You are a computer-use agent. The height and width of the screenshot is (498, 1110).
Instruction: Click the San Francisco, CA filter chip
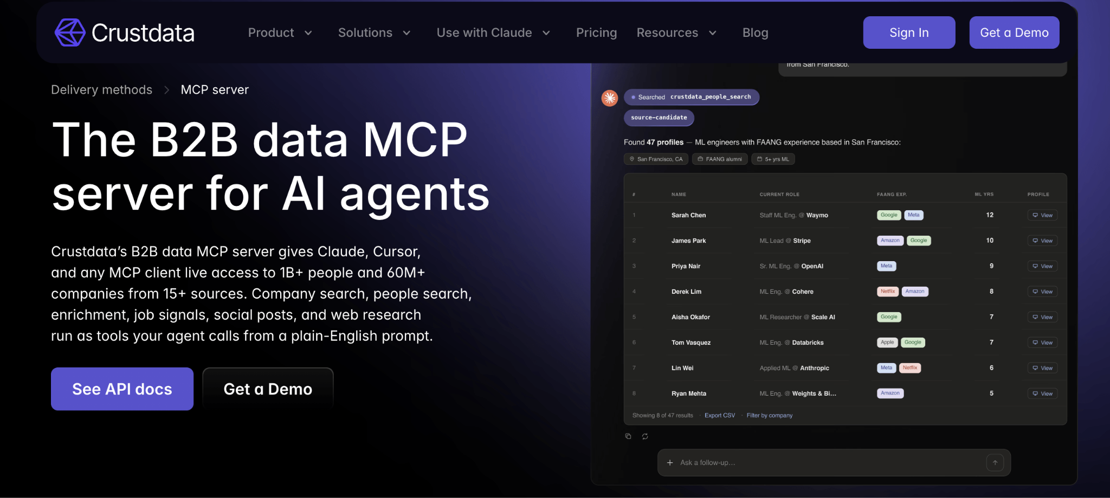click(x=656, y=159)
